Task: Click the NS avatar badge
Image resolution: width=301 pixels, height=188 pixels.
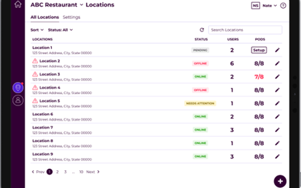Action: pyautogui.click(x=255, y=6)
